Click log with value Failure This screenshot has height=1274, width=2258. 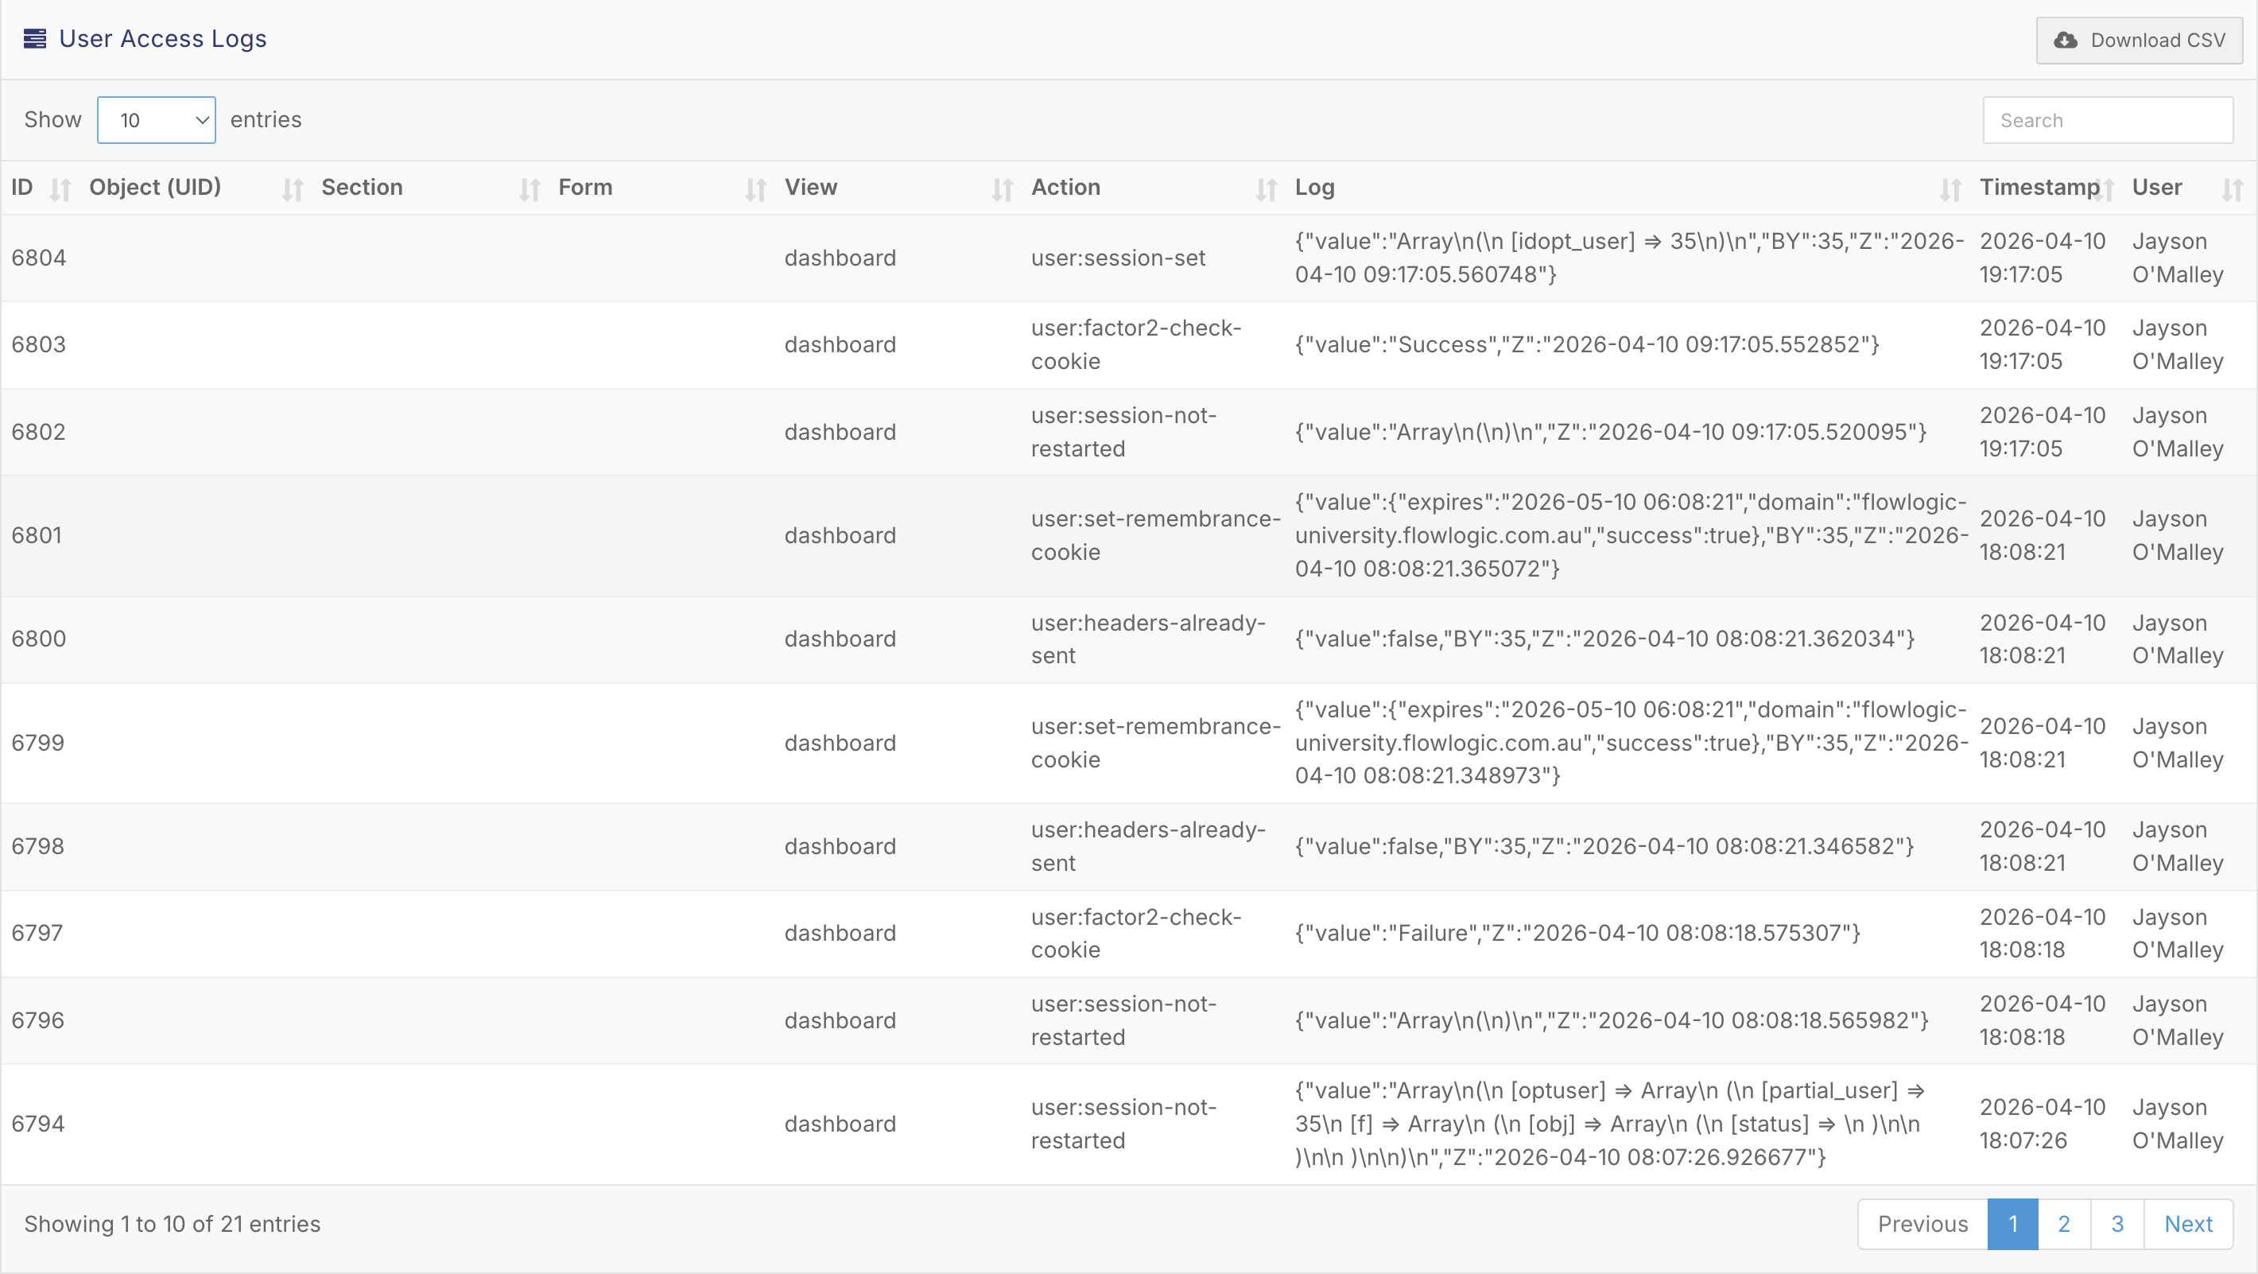tap(1577, 933)
